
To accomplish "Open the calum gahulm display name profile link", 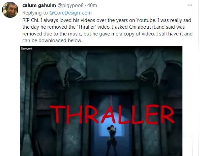I will pyautogui.click(x=39, y=5).
